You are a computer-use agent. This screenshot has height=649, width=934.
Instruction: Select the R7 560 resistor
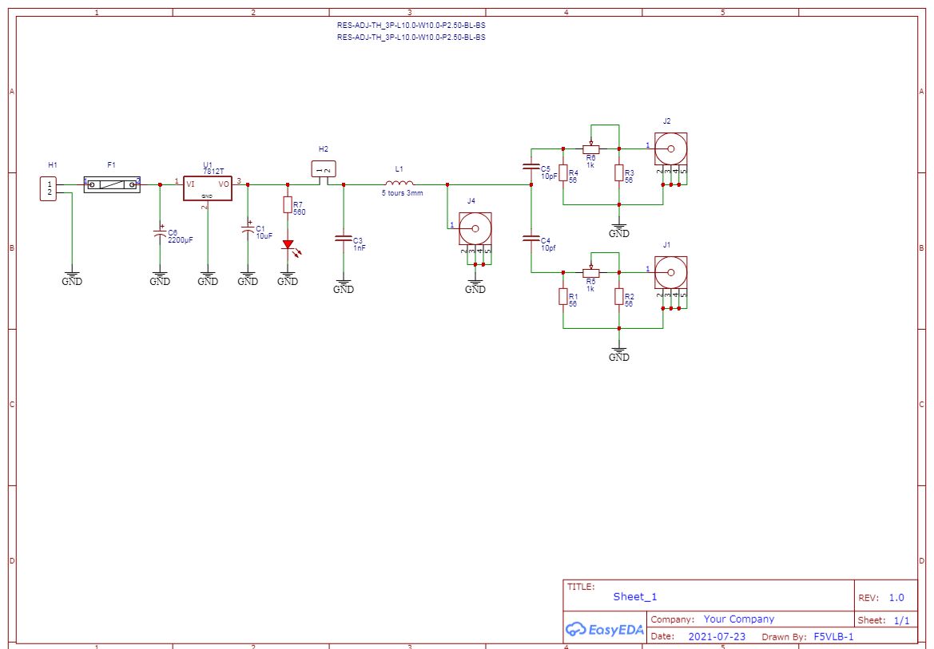[288, 206]
